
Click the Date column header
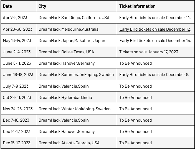(x=18, y=6)
